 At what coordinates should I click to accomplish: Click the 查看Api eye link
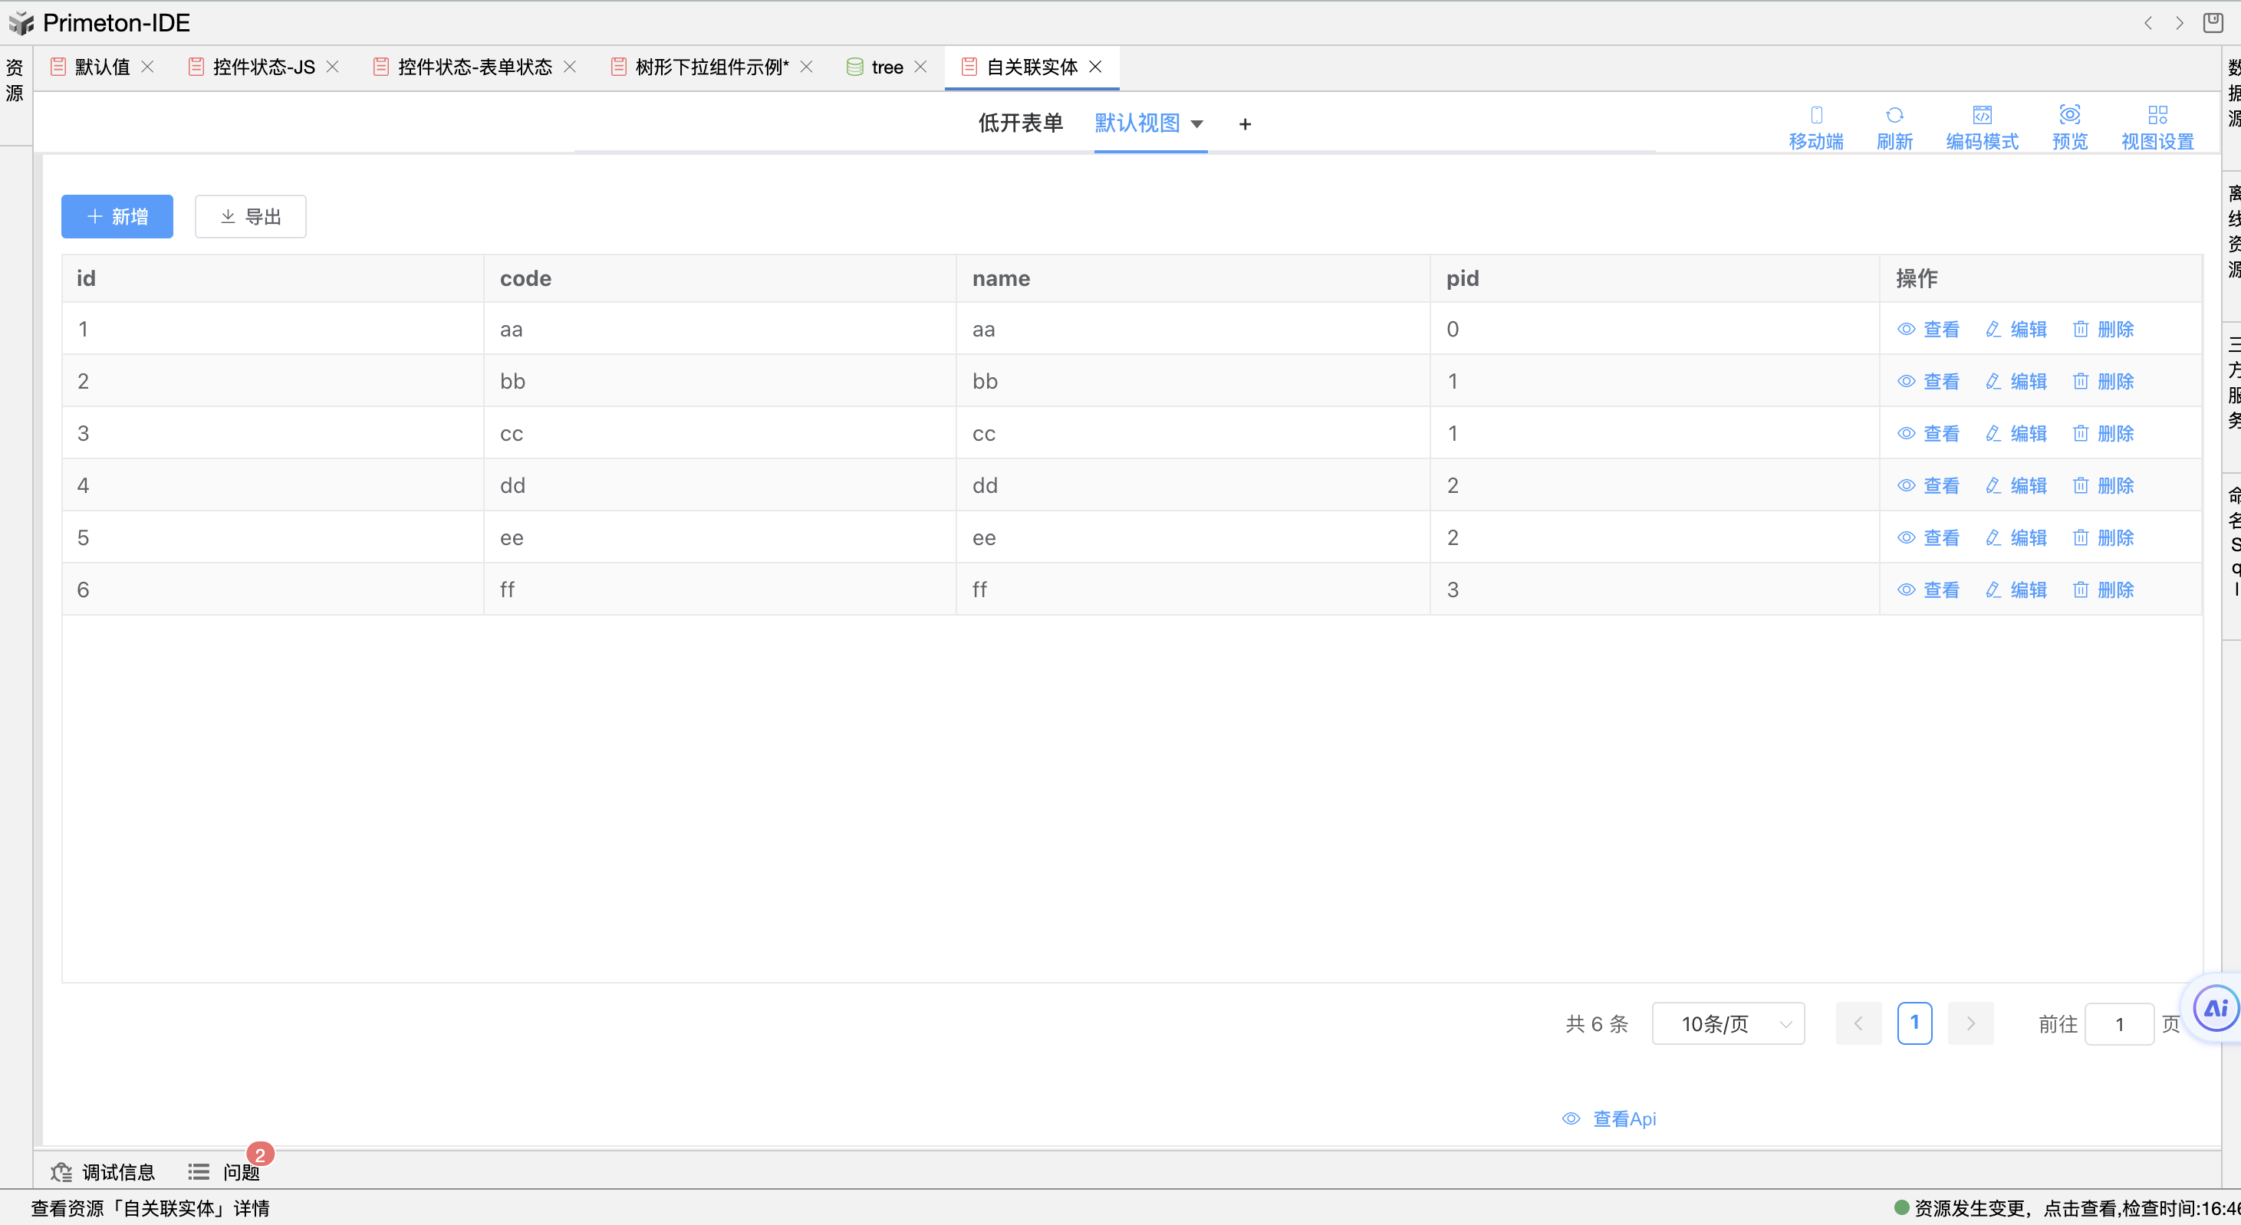1609,1119
